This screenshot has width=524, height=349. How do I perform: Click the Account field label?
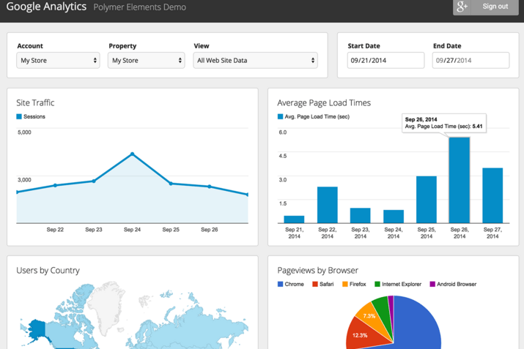coord(30,45)
